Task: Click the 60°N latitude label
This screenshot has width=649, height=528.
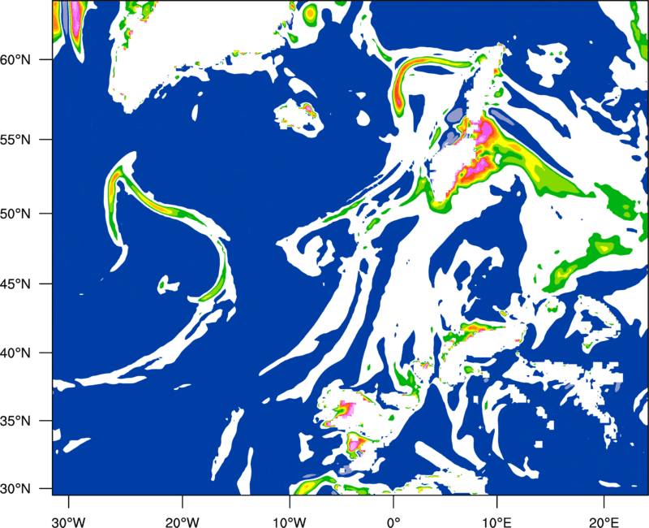Action: [15, 59]
